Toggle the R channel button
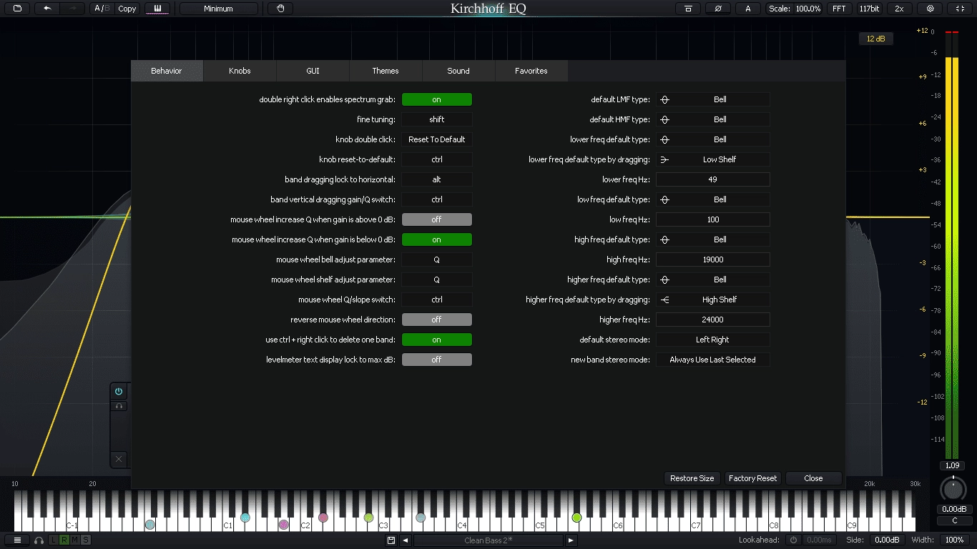977x549 pixels. [64, 540]
